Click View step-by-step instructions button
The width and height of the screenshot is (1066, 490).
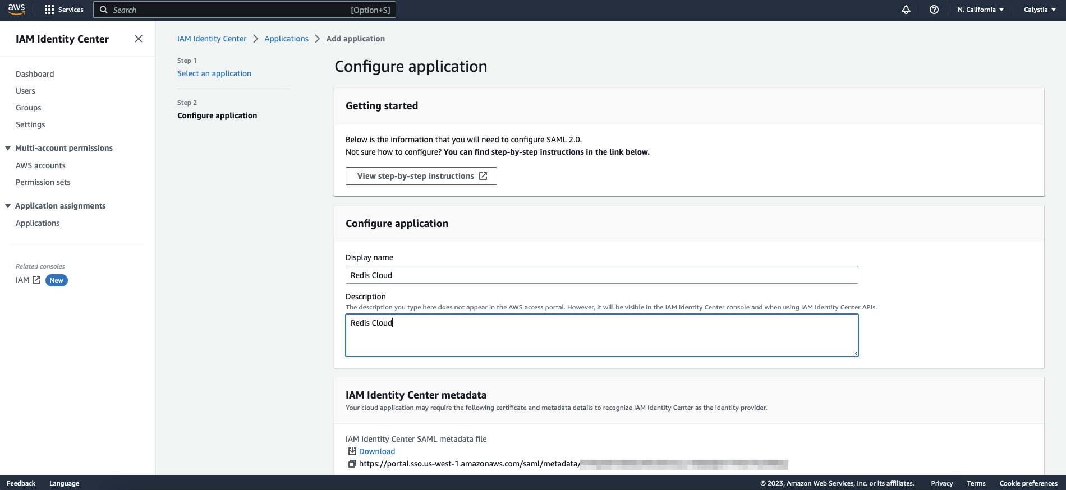421,176
